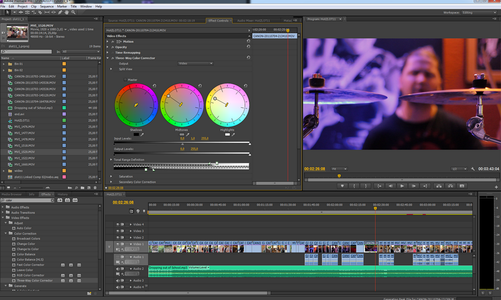Select MVI_1522.MOV in project list

[24, 158]
